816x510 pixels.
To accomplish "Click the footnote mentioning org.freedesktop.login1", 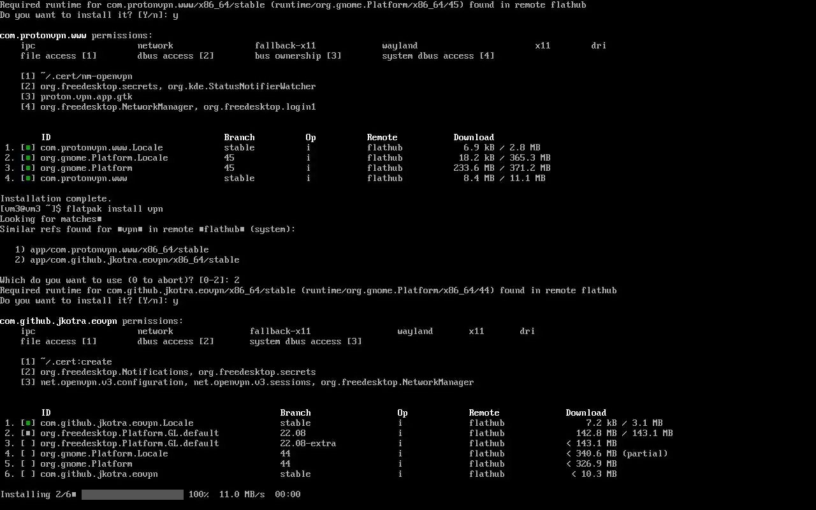I will click(x=168, y=107).
